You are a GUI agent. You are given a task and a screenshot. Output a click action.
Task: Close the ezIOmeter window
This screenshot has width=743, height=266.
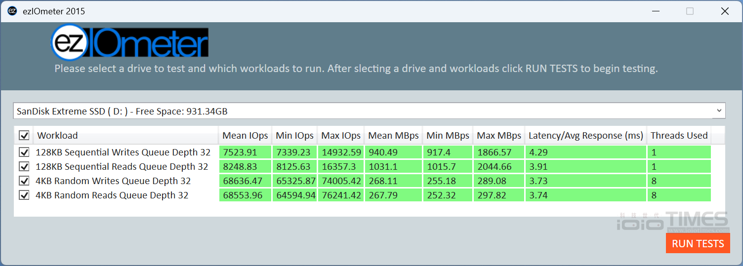click(724, 11)
